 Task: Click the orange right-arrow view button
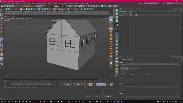(x=111, y=39)
